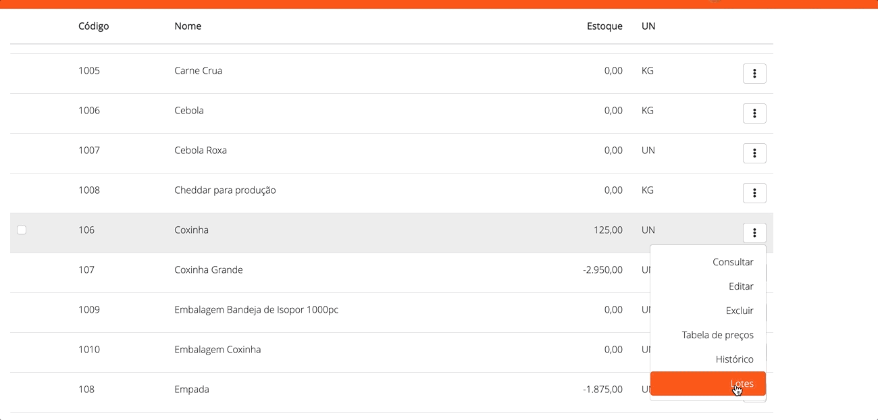Choose Consultar from the context menu

(x=732, y=262)
